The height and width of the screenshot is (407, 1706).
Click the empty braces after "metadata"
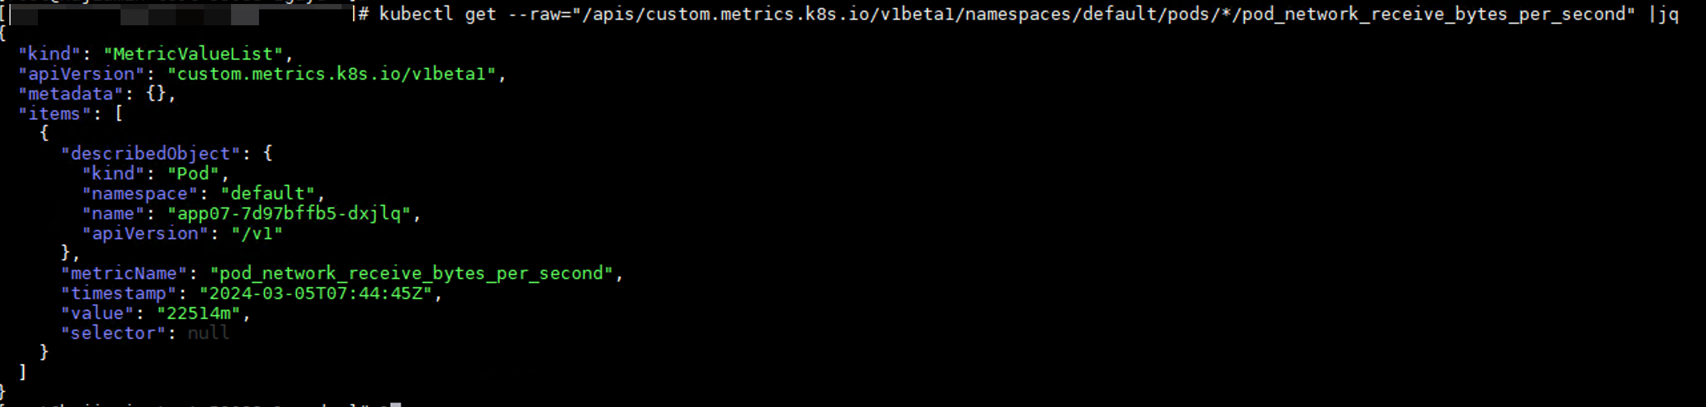pyautogui.click(x=156, y=94)
